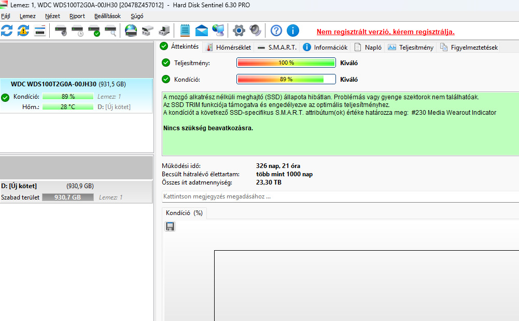Click Kiváló label next to Teljesítmény bar

pos(349,63)
